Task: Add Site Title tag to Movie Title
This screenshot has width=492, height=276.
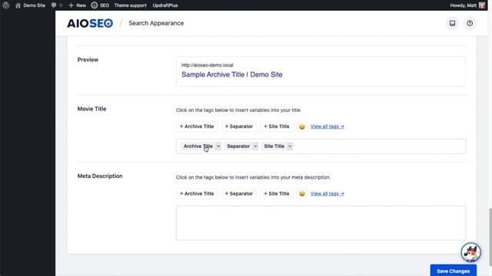Action: click(277, 127)
